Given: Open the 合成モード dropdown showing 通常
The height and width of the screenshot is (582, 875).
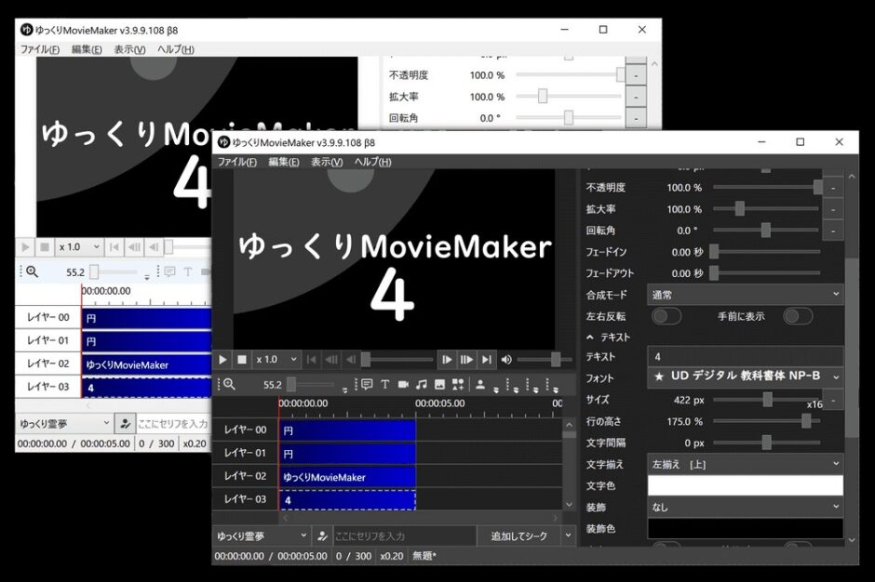Looking at the screenshot, I should [745, 295].
